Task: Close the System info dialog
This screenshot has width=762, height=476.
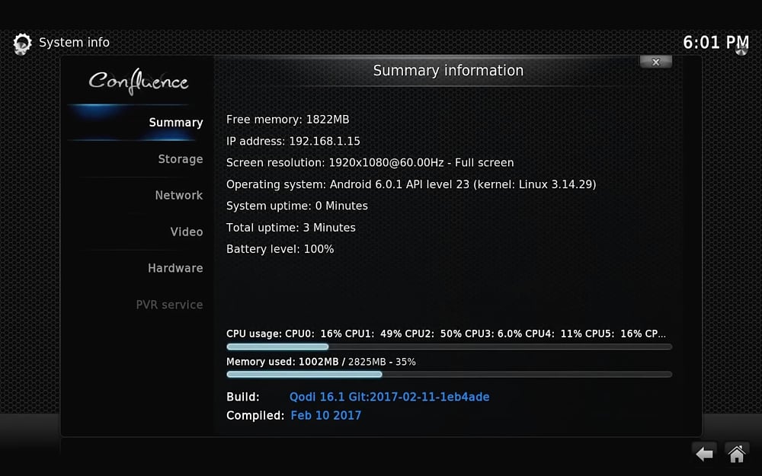Action: click(655, 62)
